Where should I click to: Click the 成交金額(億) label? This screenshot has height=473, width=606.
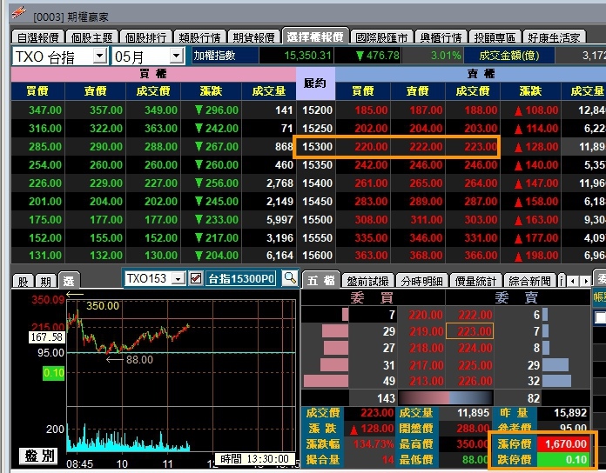(x=509, y=56)
